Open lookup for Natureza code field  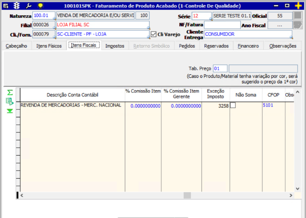coord(54,19)
